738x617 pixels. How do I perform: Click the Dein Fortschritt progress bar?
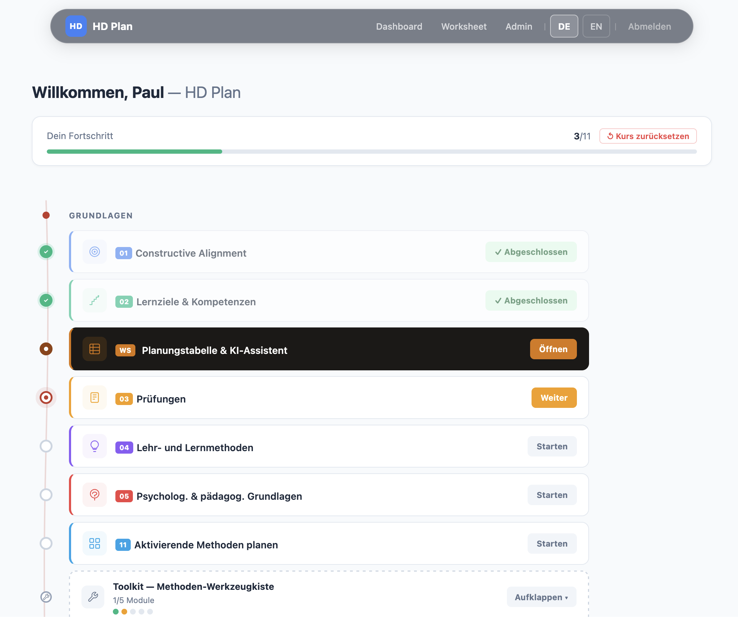tap(372, 152)
